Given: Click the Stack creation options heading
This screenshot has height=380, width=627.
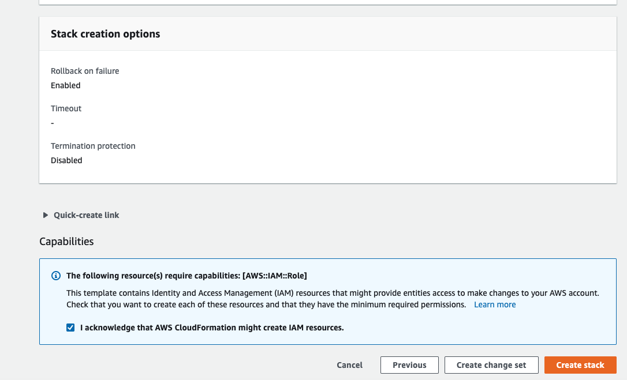Looking at the screenshot, I should [106, 34].
